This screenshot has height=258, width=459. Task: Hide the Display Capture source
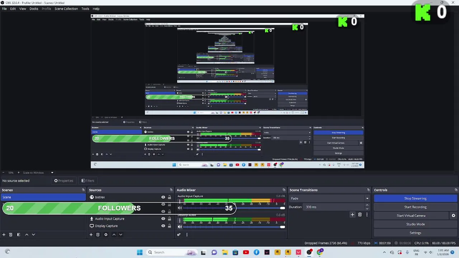(x=163, y=226)
